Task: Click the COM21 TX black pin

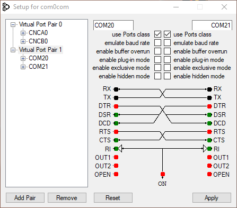Action: coord(209,98)
